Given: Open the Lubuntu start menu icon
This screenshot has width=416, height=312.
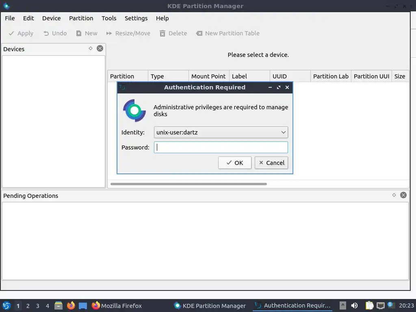Looking at the screenshot, I should [x=6, y=305].
